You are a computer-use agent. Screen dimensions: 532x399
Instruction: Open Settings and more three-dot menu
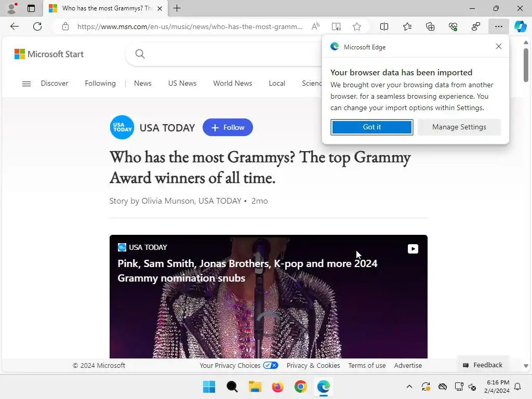click(498, 26)
